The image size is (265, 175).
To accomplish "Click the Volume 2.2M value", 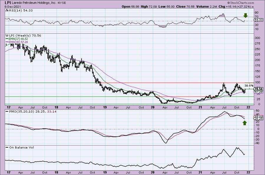I will (206, 6).
